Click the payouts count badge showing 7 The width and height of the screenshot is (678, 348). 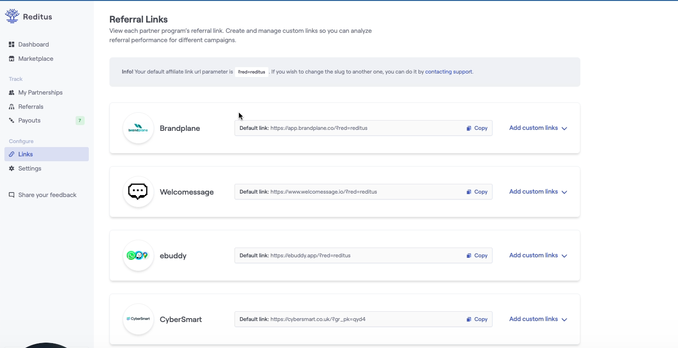click(x=80, y=120)
